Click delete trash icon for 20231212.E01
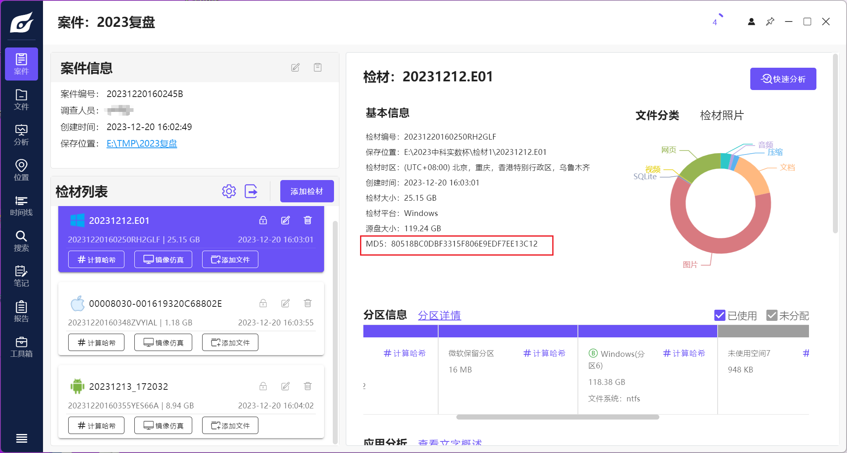847x453 pixels. pyautogui.click(x=308, y=220)
